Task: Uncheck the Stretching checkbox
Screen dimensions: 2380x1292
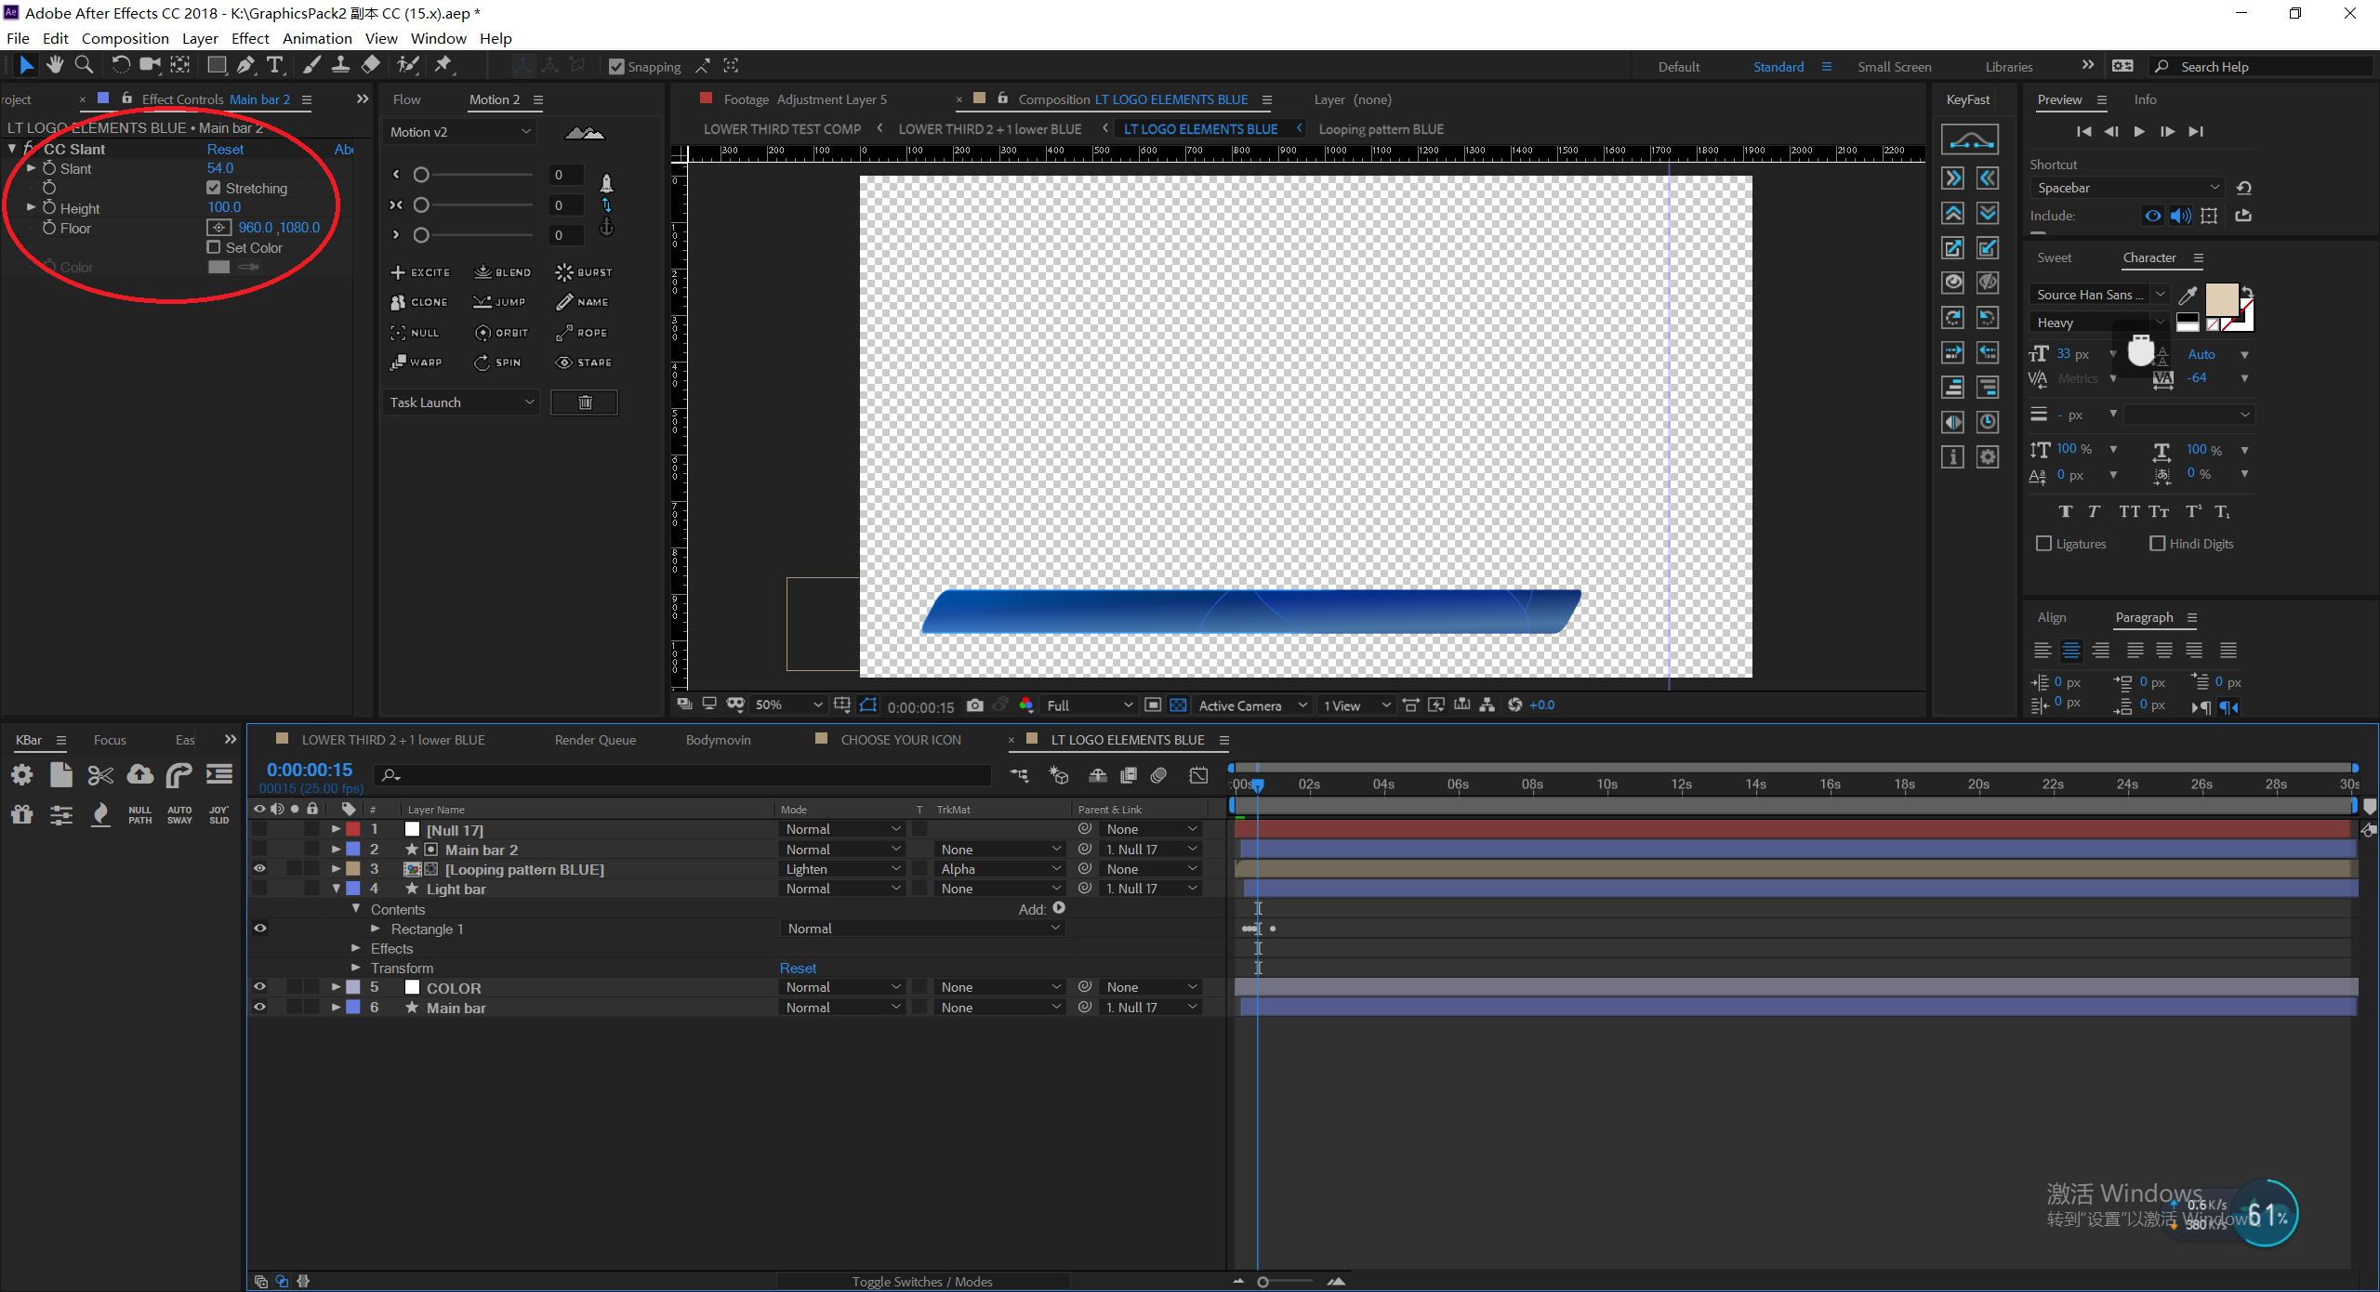Action: (214, 188)
